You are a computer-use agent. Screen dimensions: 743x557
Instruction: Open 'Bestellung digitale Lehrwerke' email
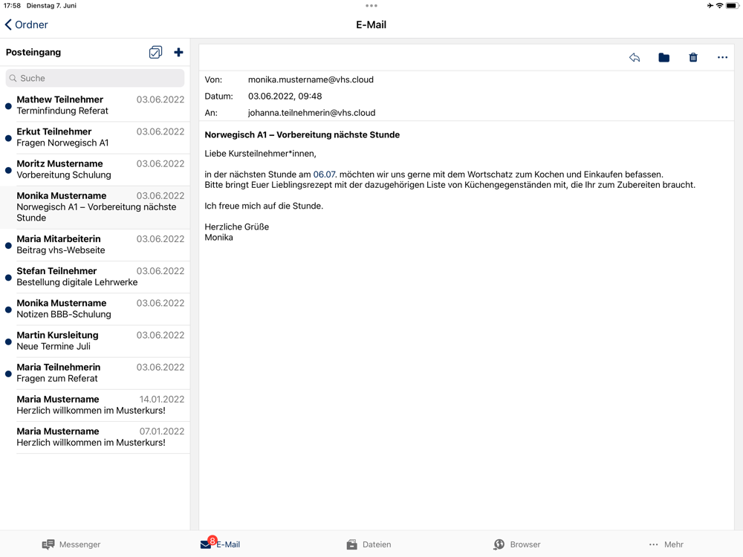point(95,276)
